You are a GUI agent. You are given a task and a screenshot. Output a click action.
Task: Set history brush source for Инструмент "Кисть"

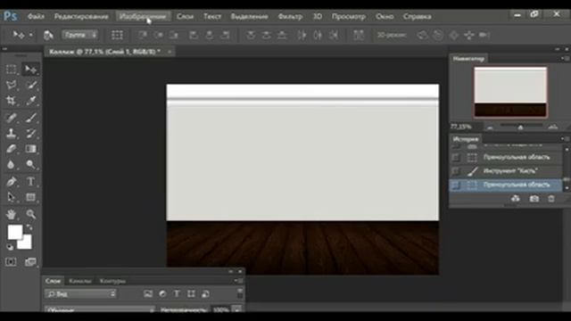456,171
